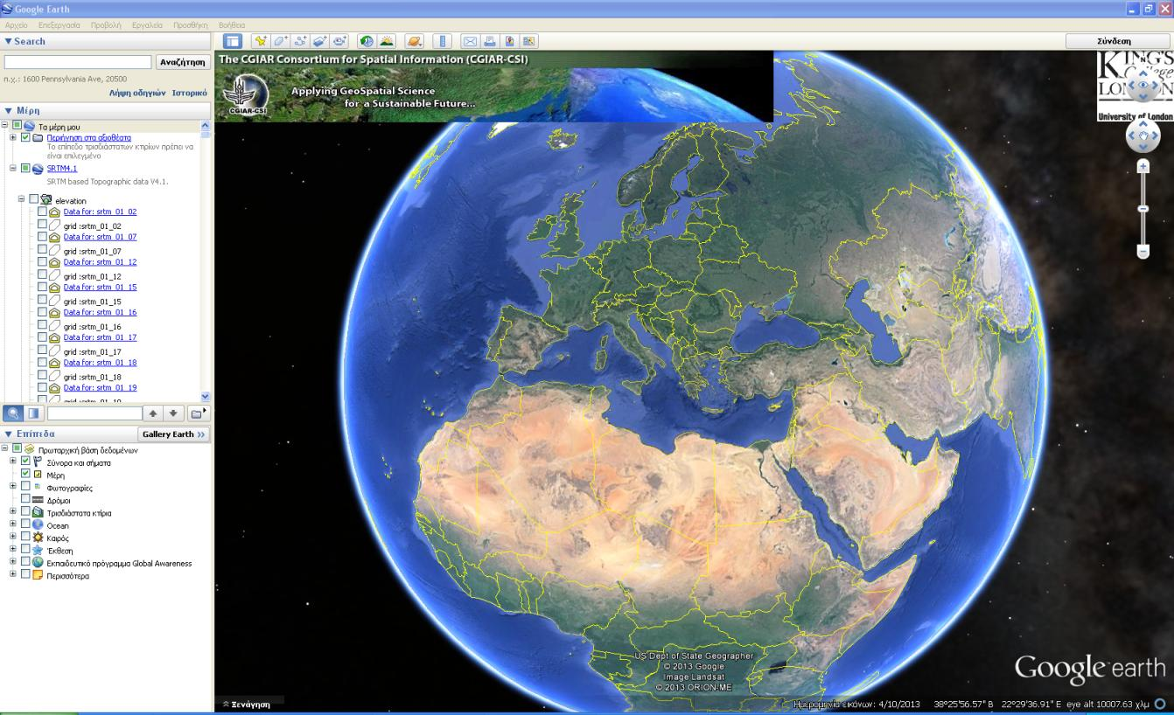Open the Gallery Earth button
The image size is (1174, 715).
[x=175, y=434]
